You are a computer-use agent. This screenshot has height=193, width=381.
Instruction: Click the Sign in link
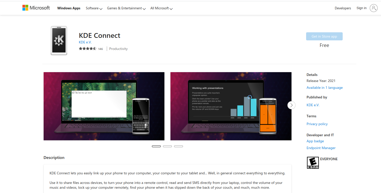[362, 8]
